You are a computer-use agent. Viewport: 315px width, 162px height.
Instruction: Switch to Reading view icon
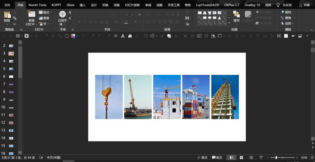pyautogui.click(x=251, y=158)
